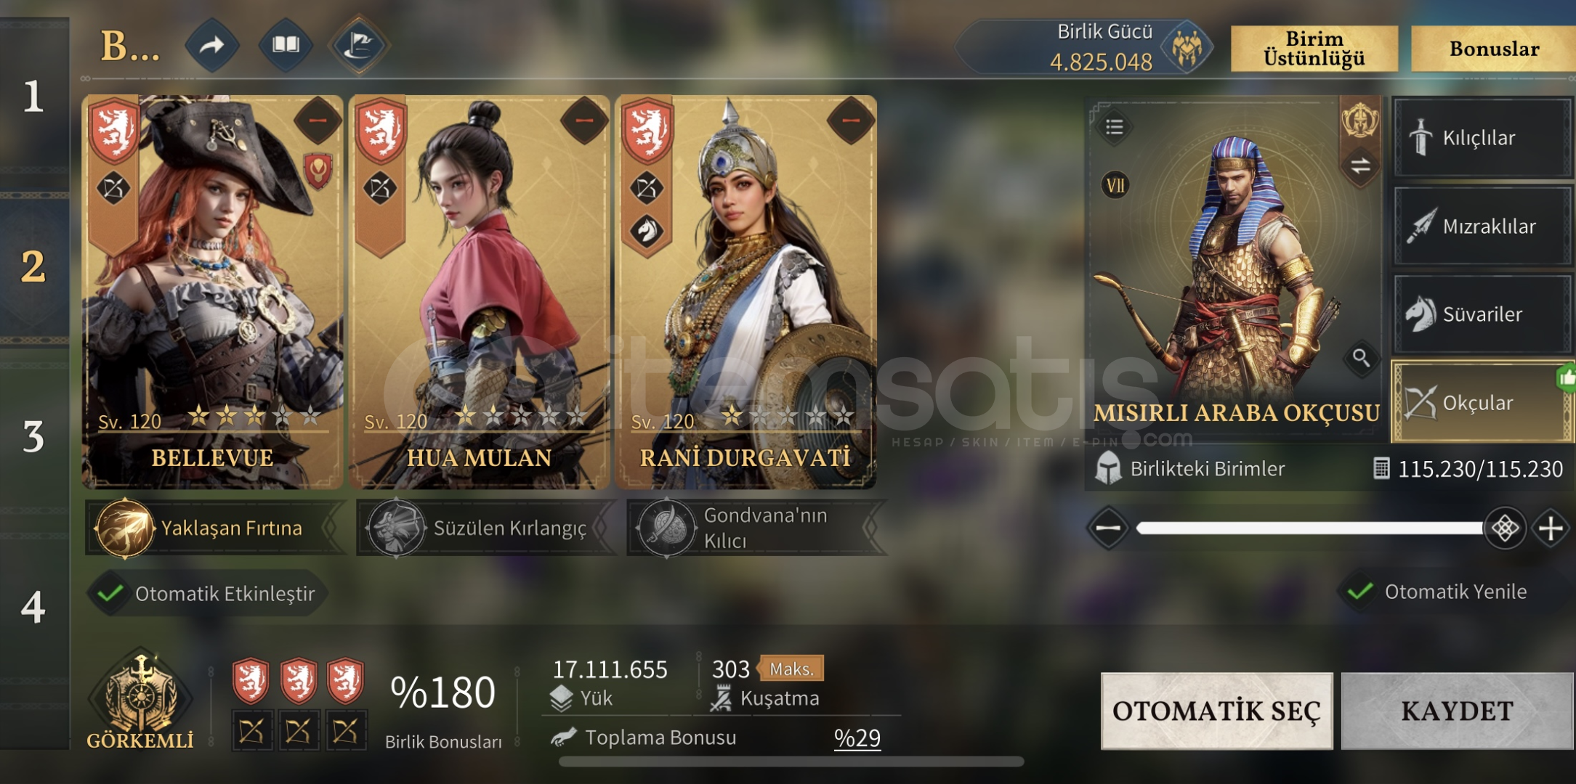Screen dimensions: 1576x784
Task: Inspect unit with the magnifier icon
Action: tap(1361, 358)
